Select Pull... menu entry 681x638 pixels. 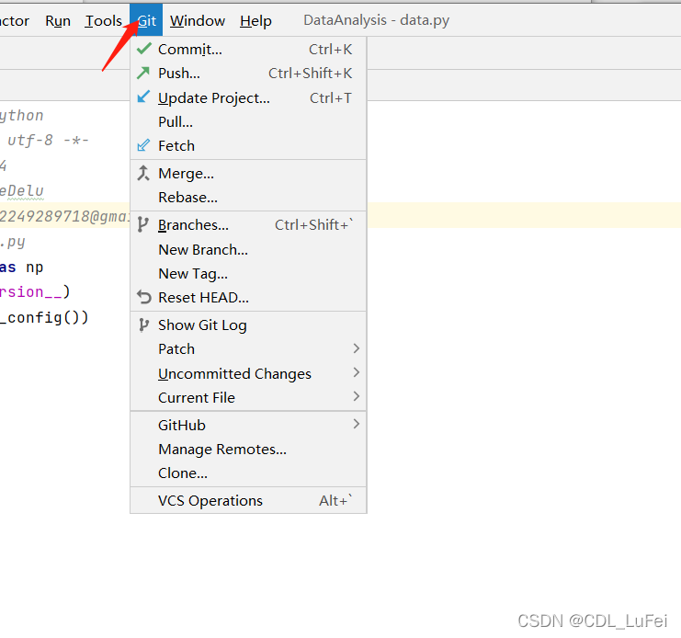click(248, 121)
